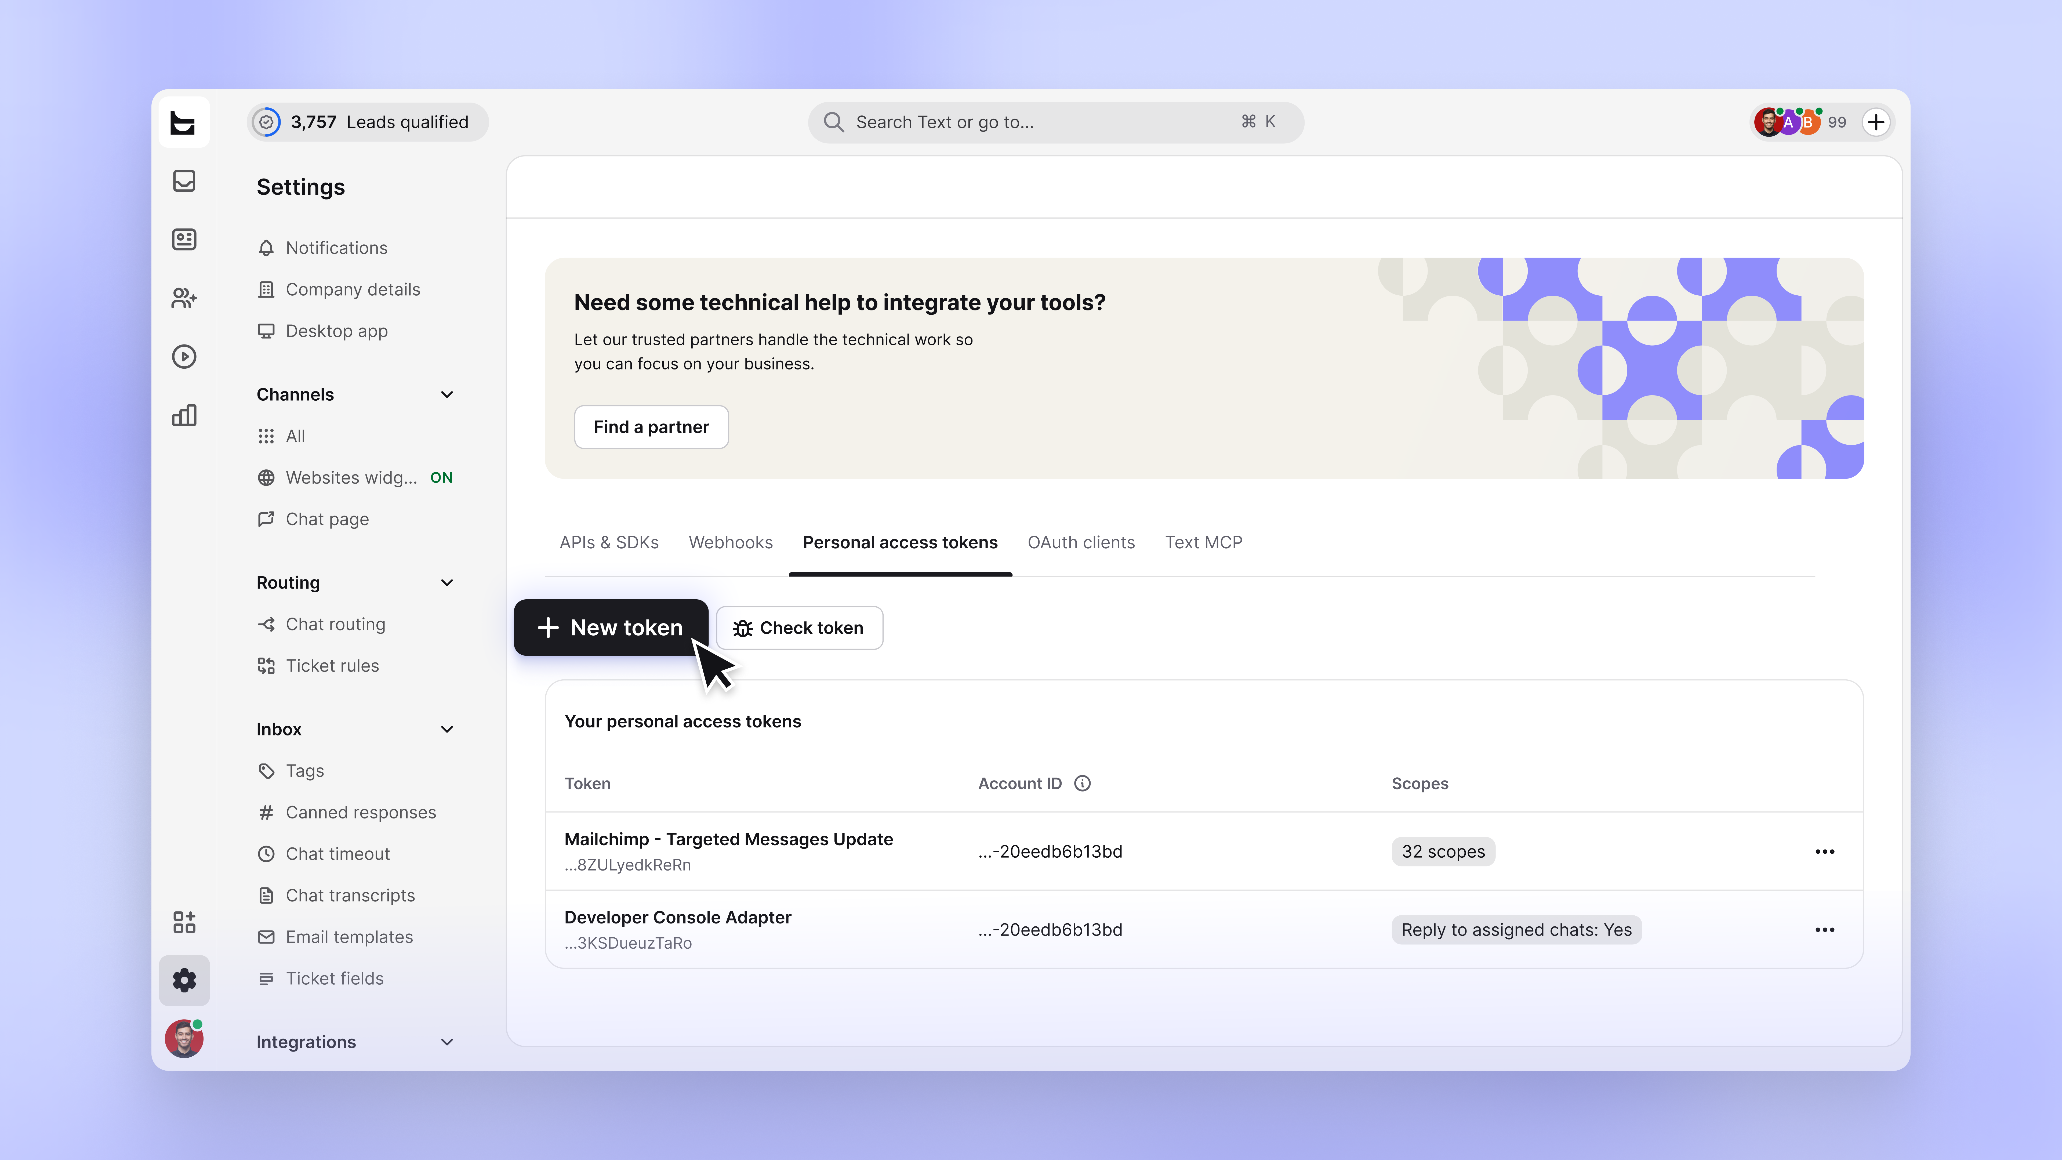2062x1160 pixels.
Task: Switch to the OAuth clients tab
Action: coord(1081,543)
